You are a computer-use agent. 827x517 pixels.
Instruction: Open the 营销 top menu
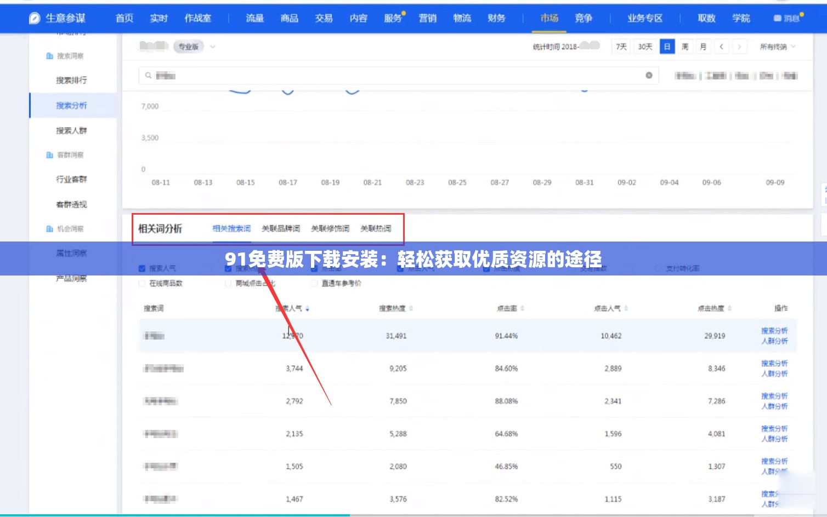point(428,18)
